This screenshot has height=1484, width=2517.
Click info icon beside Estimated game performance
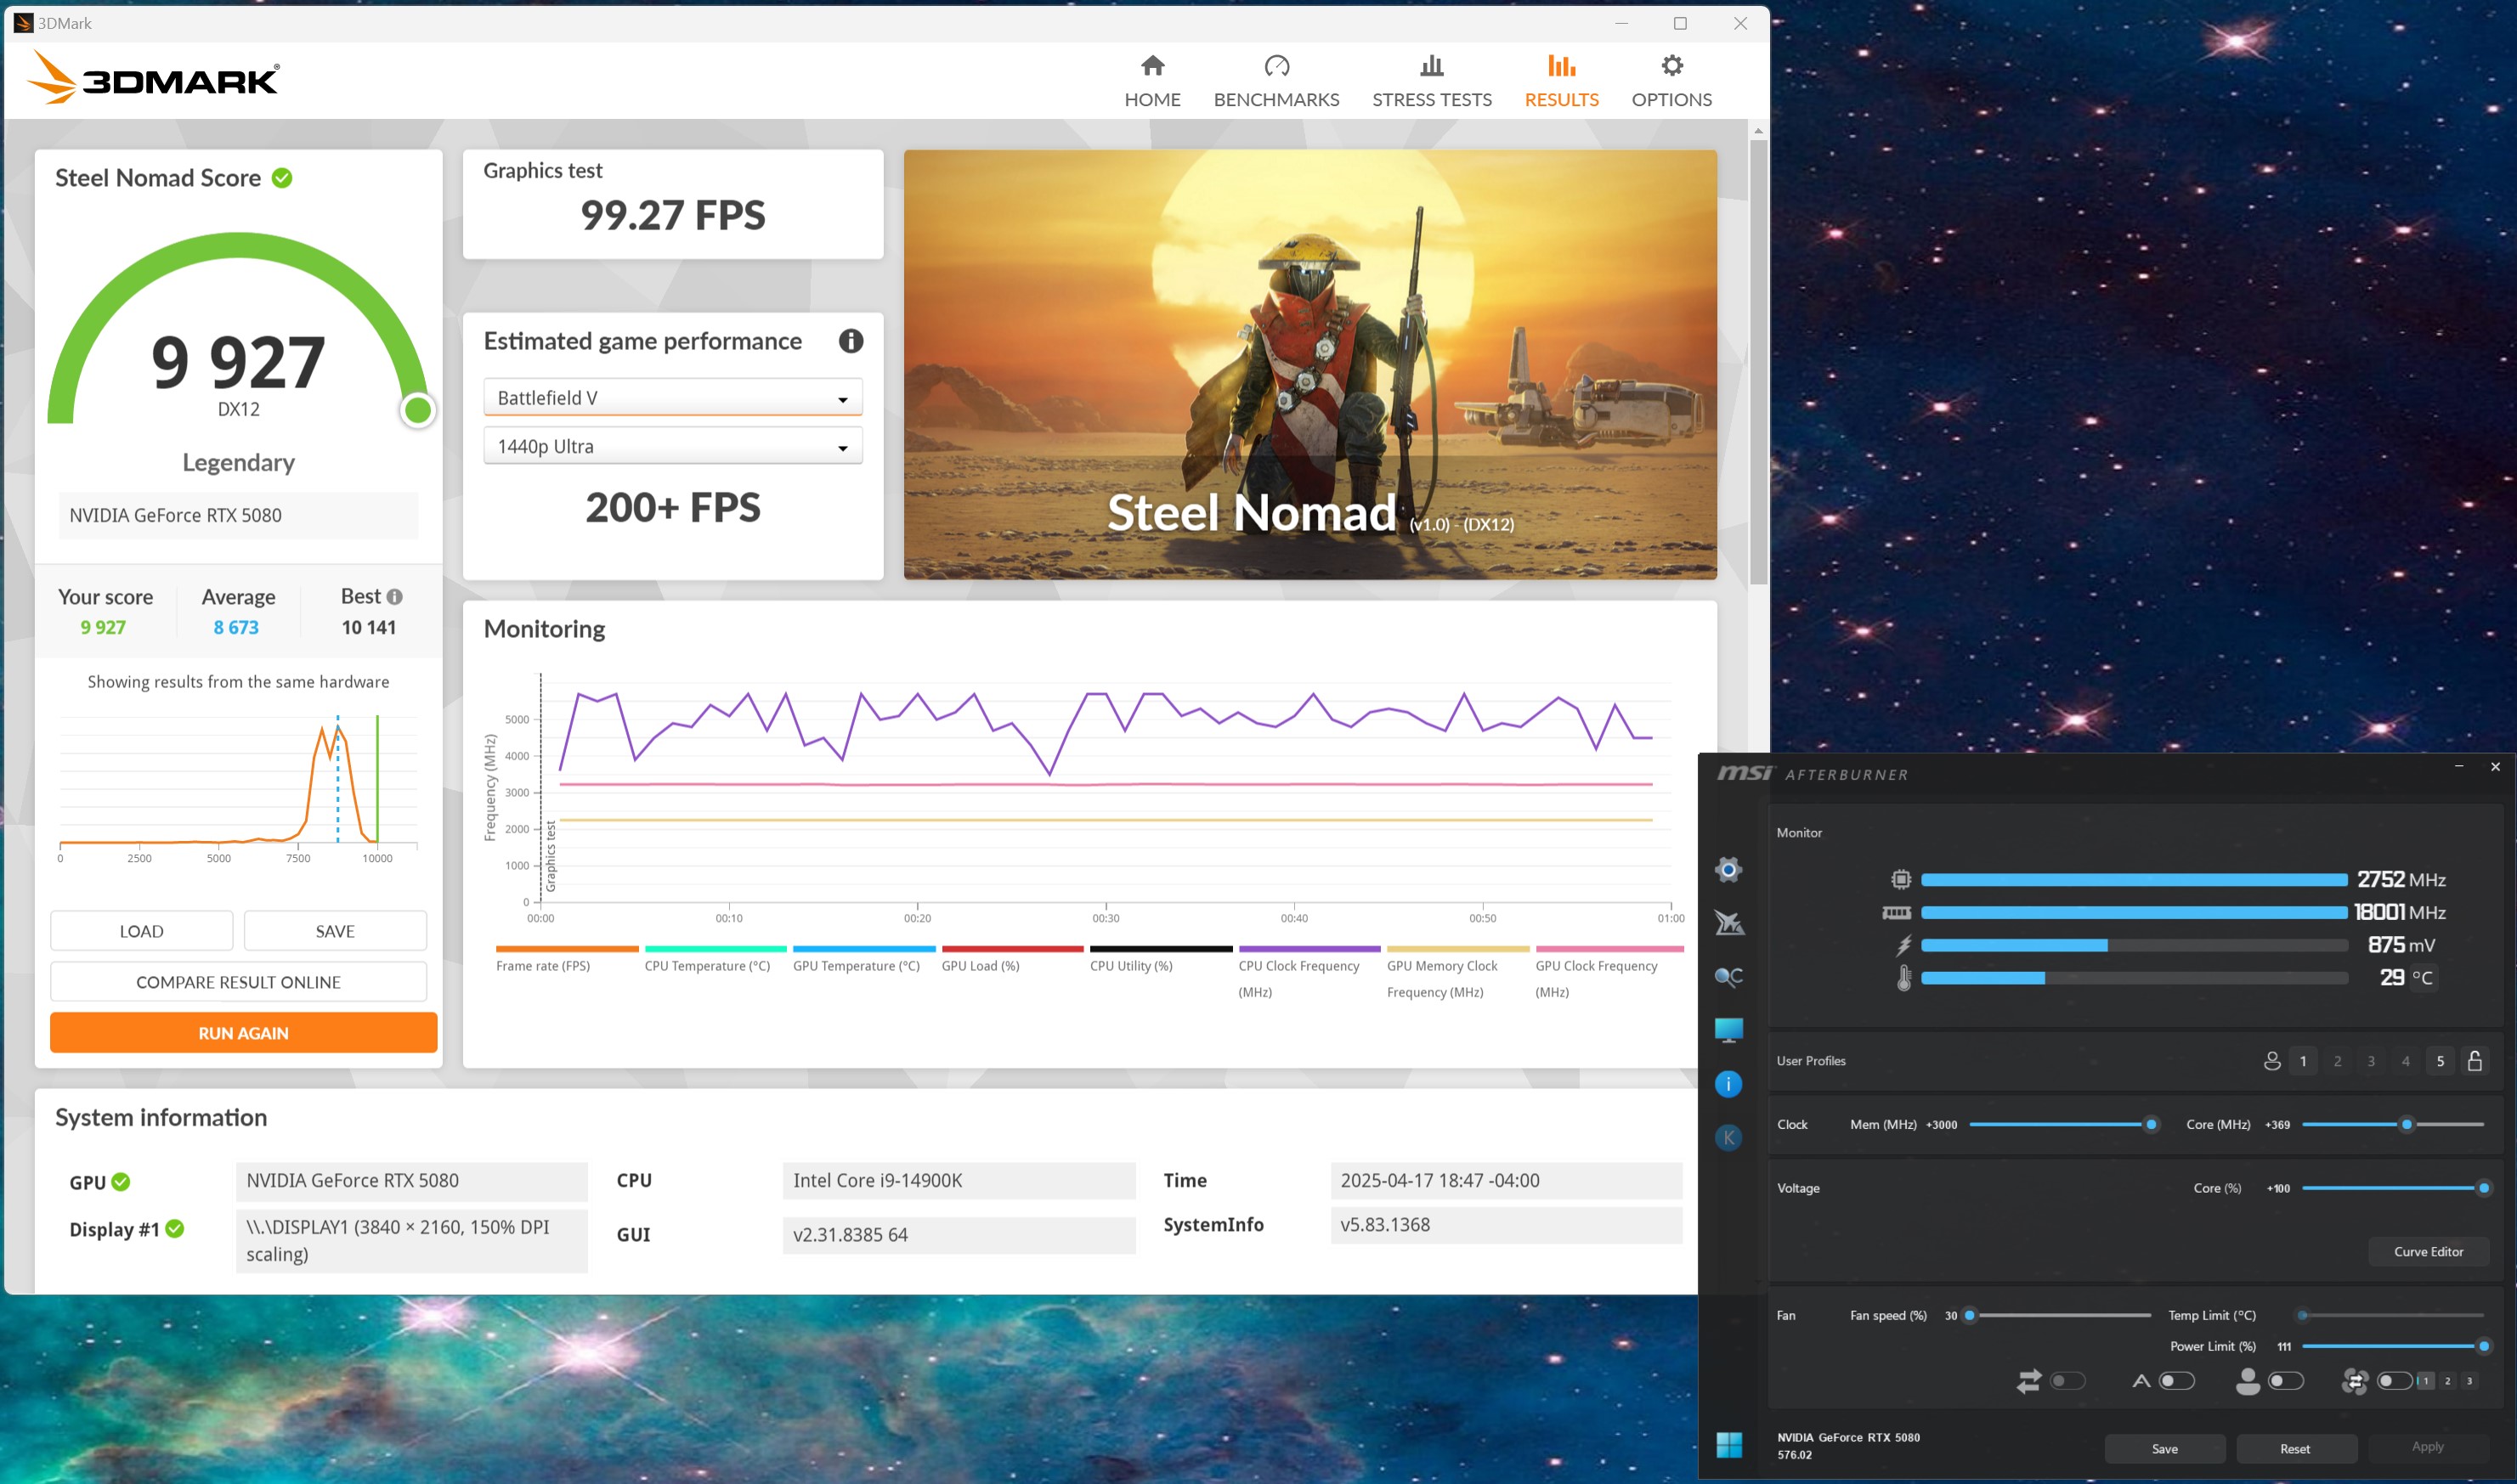click(x=851, y=341)
